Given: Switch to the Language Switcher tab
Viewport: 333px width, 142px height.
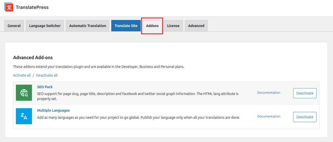Looking at the screenshot, I should (x=45, y=26).
